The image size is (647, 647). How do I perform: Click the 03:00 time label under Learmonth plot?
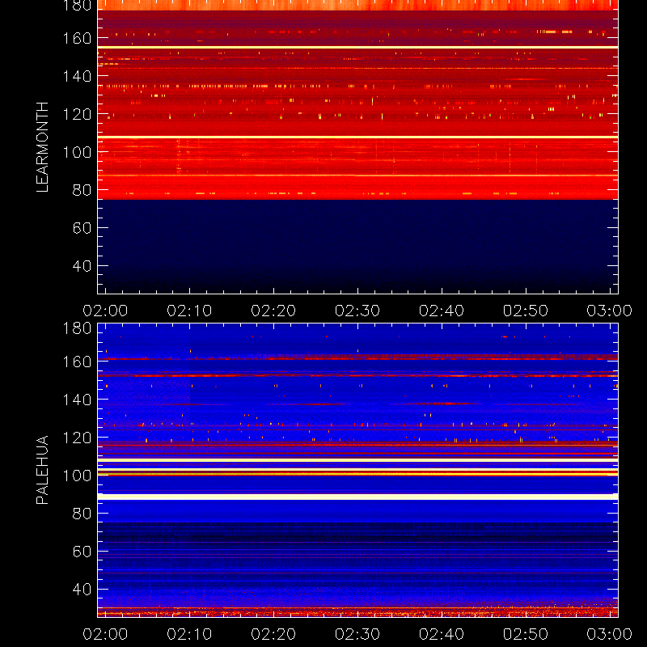pos(610,311)
